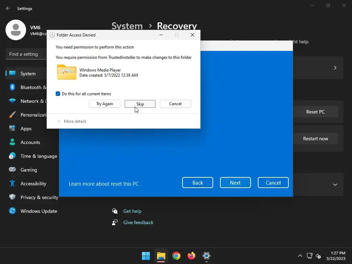Viewport: 352px width, 264px height.
Task: Open Windows Update settings
Action: pos(38,211)
